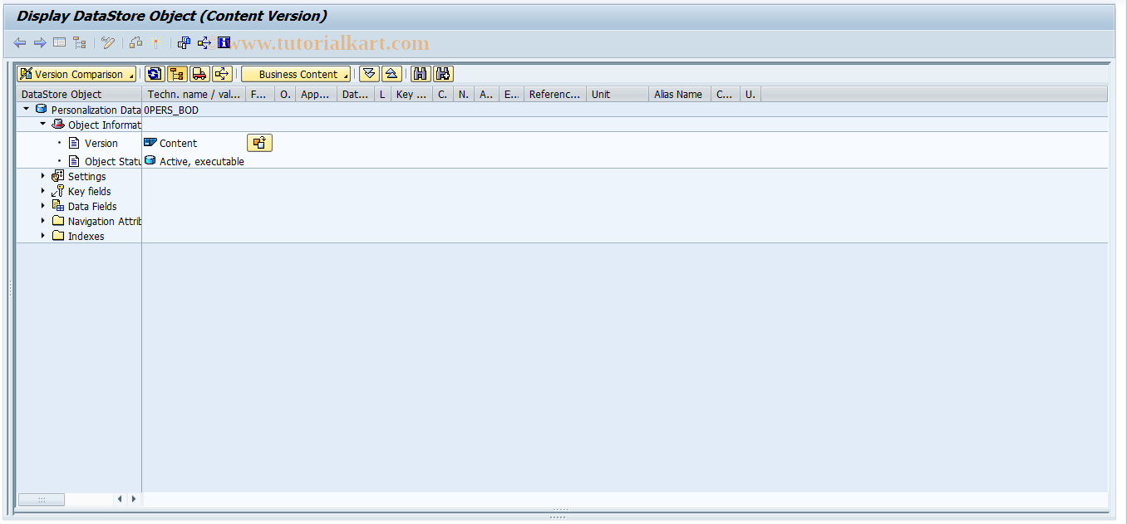The width and height of the screenshot is (1127, 524).
Task: Expand the Data Fields node
Action: point(43,206)
